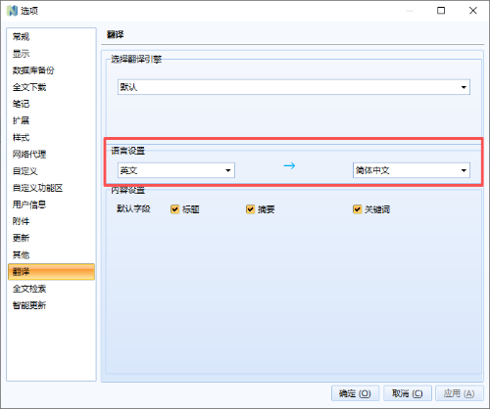This screenshot has width=490, height=409.
Task: Open the 常规 settings category
Action: point(51,37)
